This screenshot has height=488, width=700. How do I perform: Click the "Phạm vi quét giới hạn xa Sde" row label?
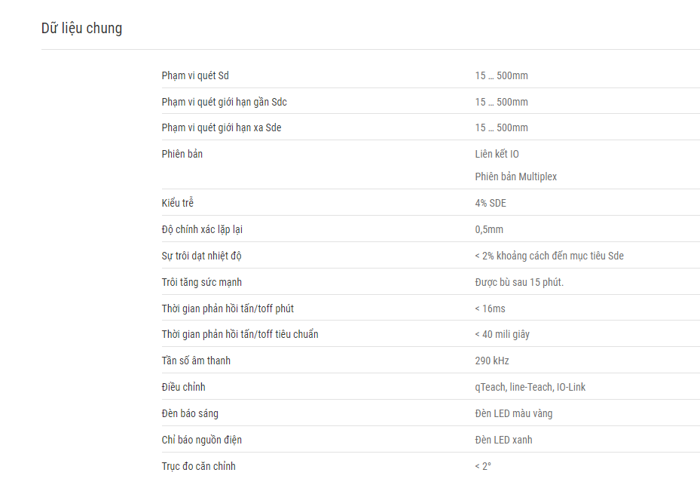point(222,127)
